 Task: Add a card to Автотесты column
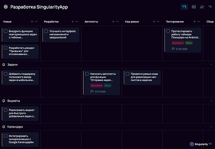coord(113,21)
